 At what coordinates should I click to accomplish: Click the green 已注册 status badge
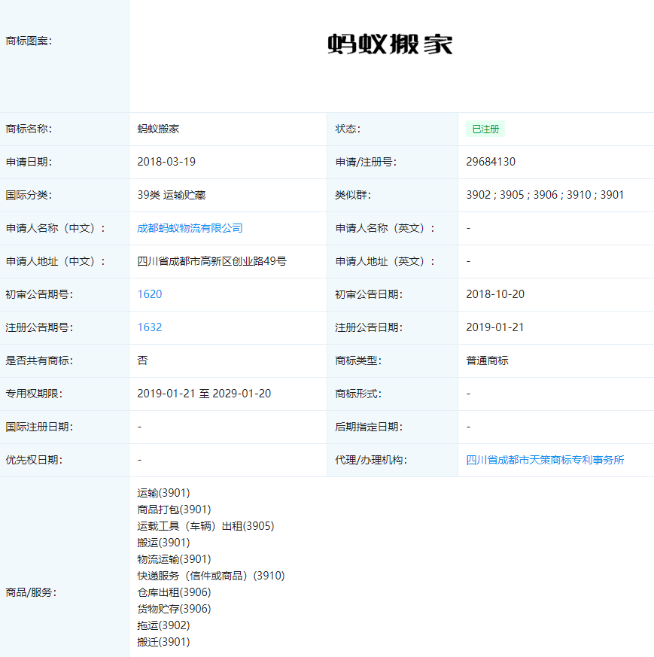point(485,129)
